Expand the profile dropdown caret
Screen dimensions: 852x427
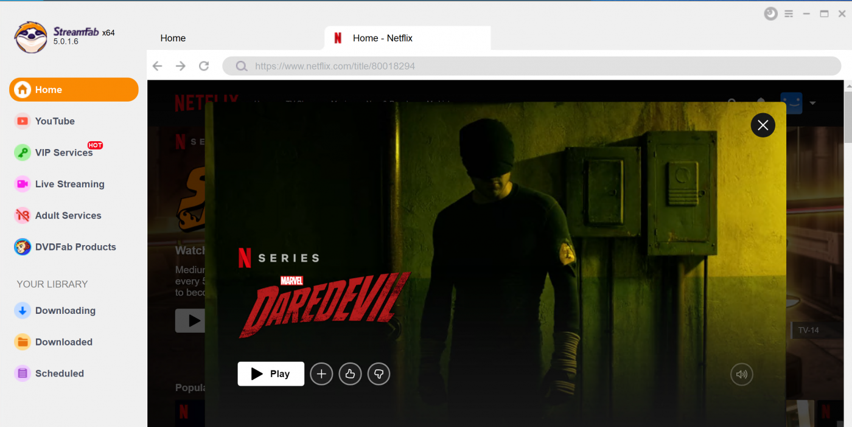coord(812,103)
